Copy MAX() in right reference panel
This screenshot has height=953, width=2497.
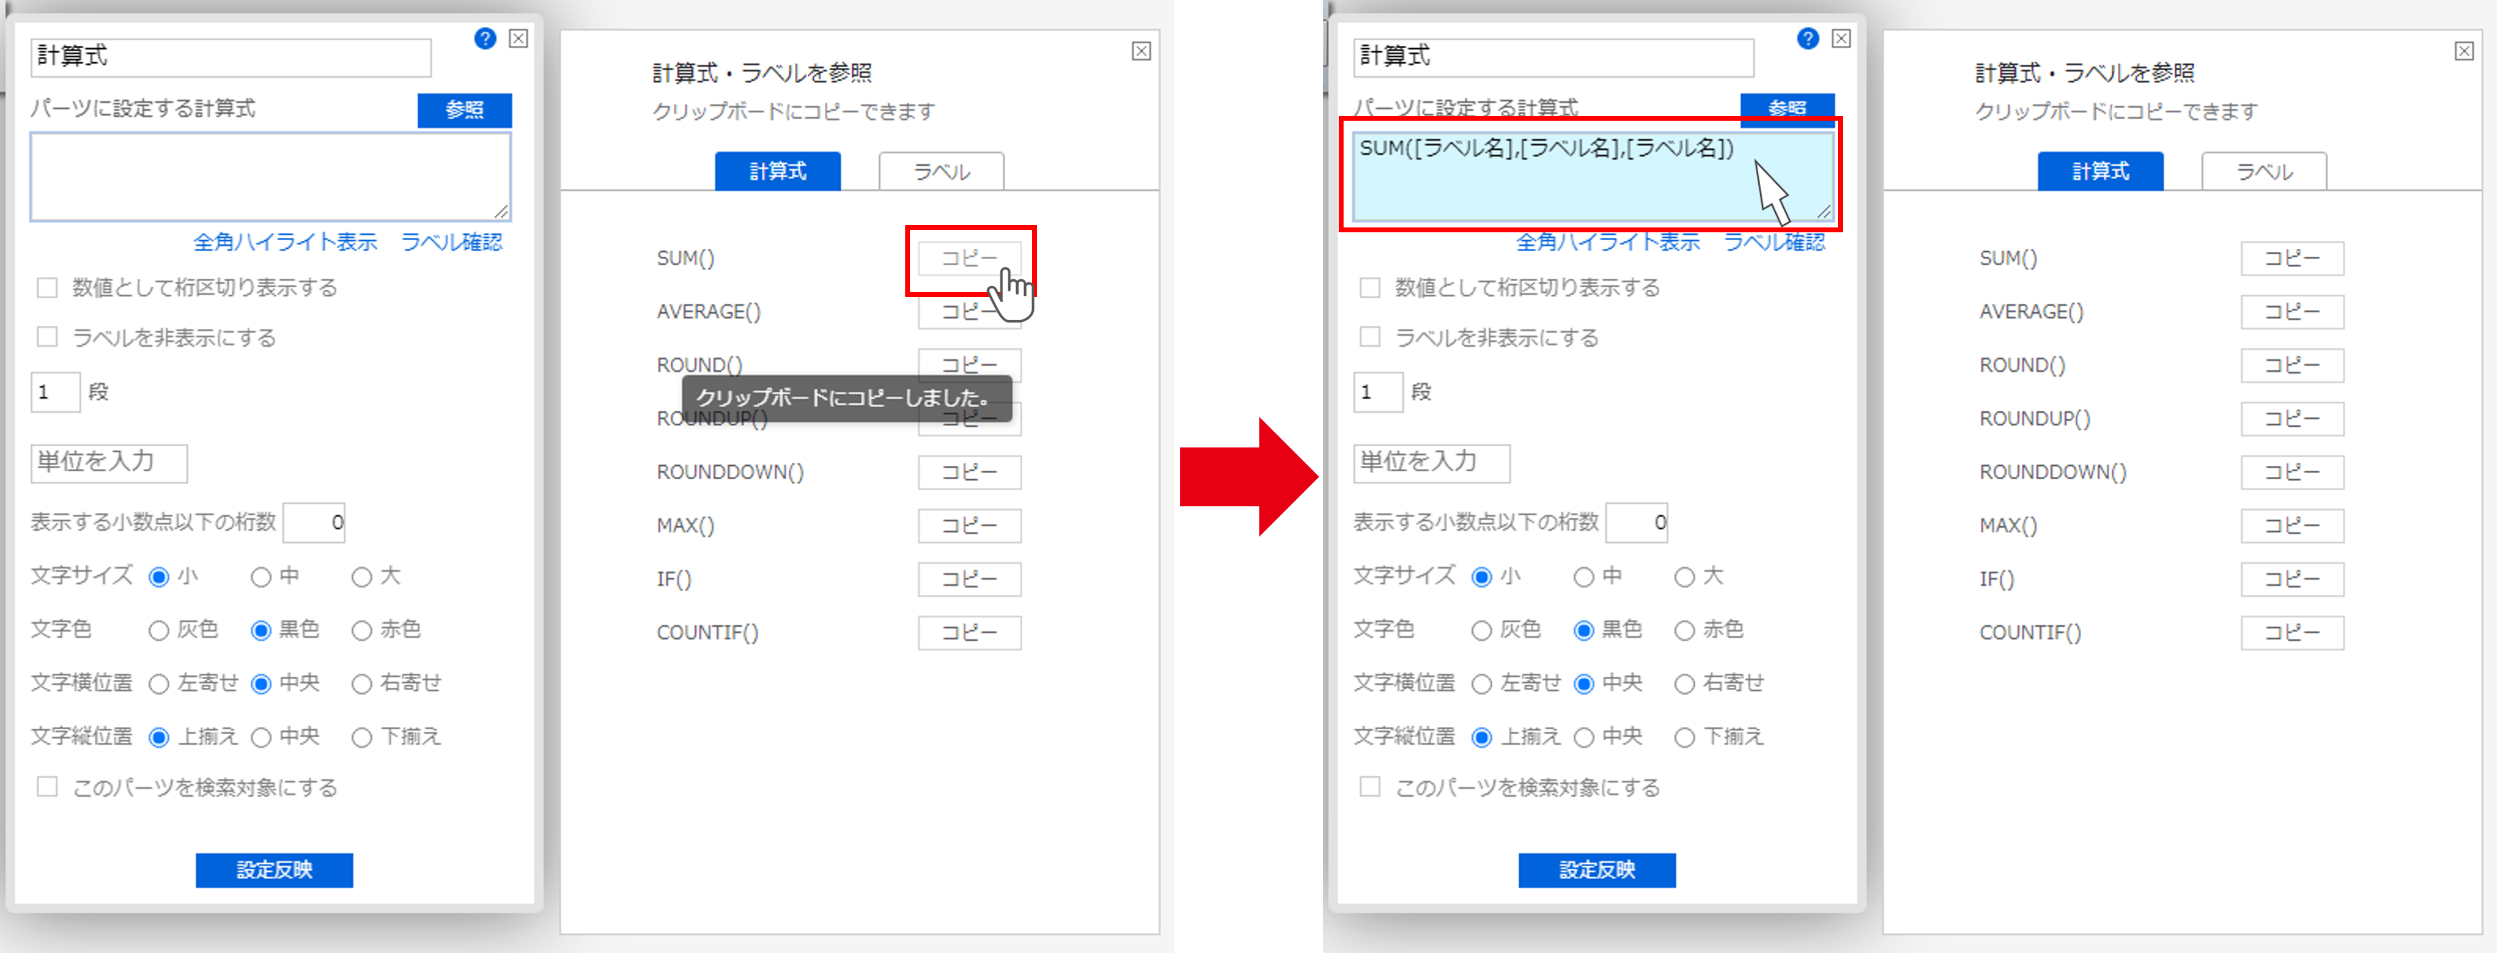[2292, 526]
